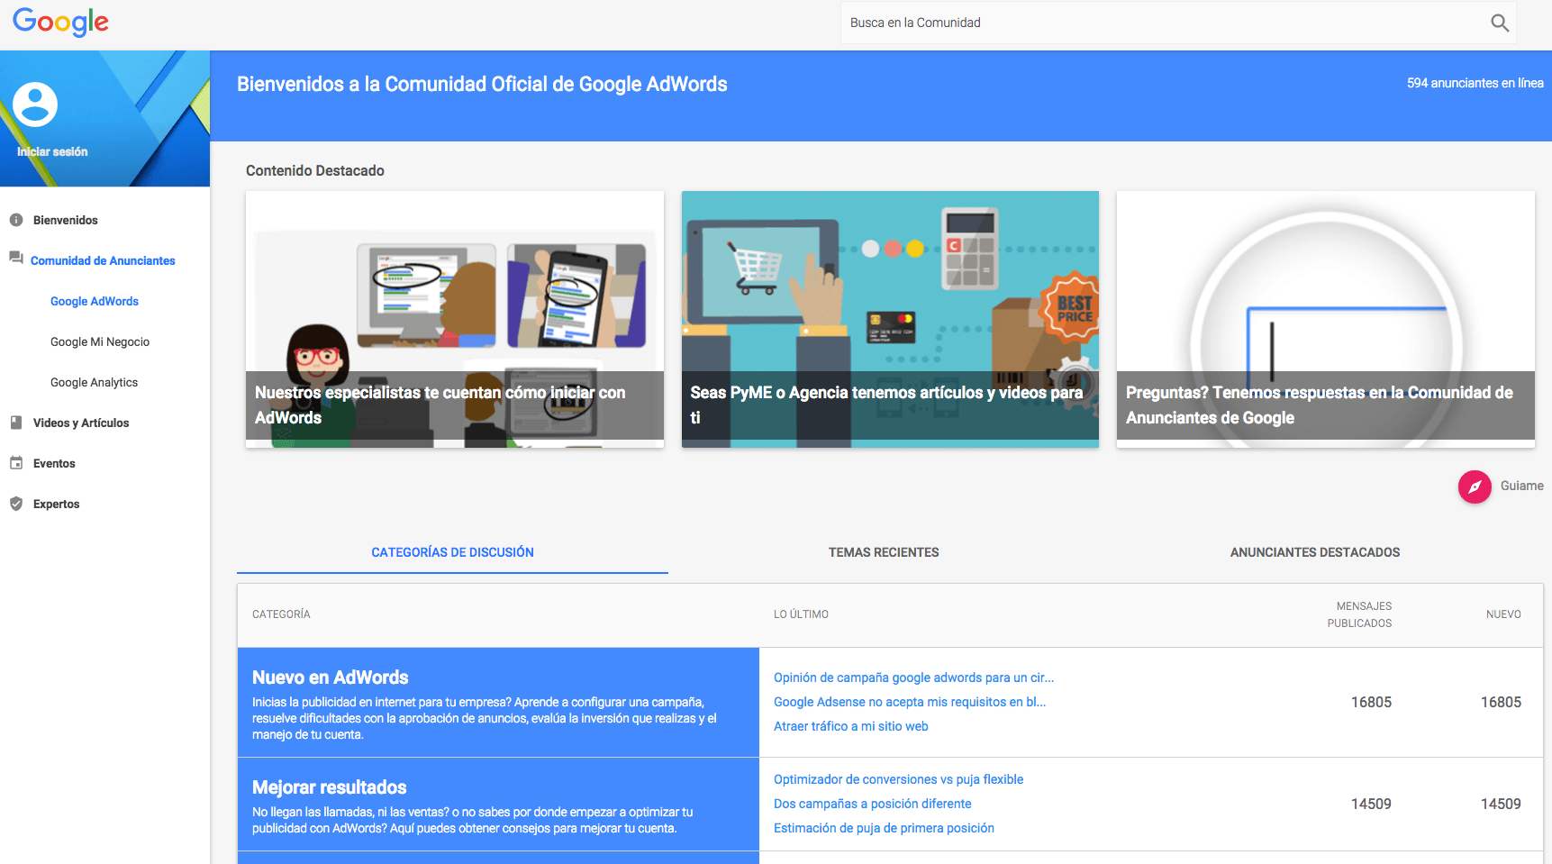Open the Atraer tráfico a mi sitio web link
The image size is (1552, 864).
(x=850, y=726)
